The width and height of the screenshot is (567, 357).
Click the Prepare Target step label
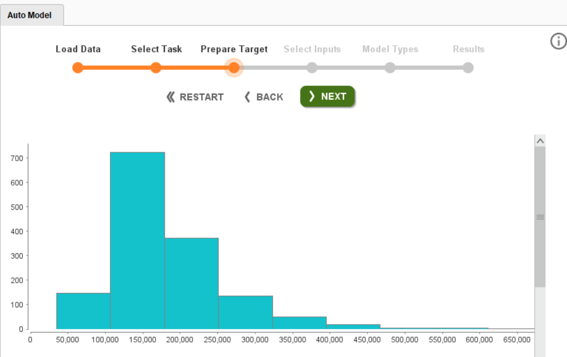tap(234, 49)
